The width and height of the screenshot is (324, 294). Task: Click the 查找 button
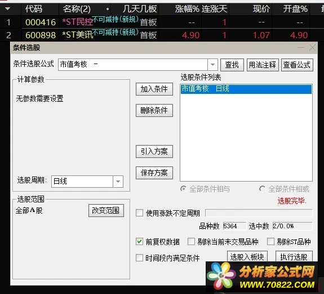click(232, 65)
